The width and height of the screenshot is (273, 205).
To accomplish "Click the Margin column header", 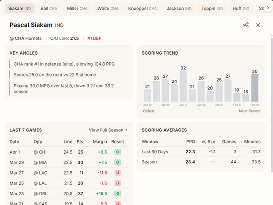I will (100, 142).
